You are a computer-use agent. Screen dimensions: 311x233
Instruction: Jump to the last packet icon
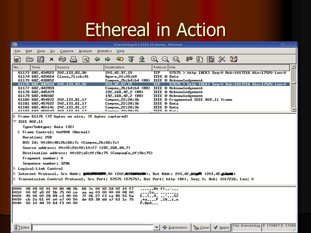[x=142, y=59]
